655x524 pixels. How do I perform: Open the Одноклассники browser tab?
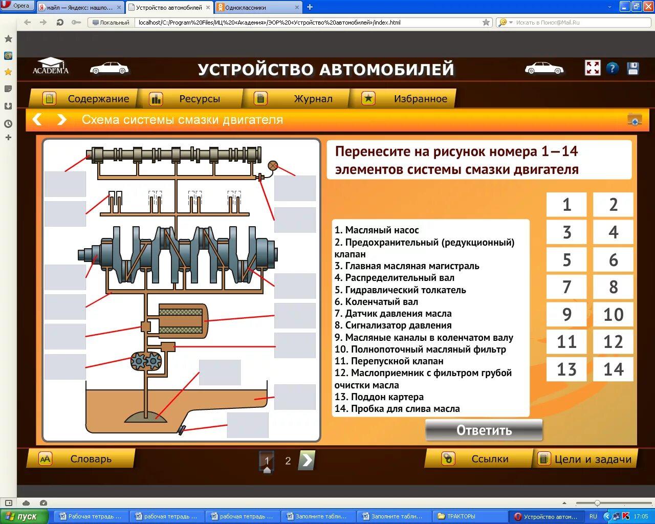tap(256, 7)
